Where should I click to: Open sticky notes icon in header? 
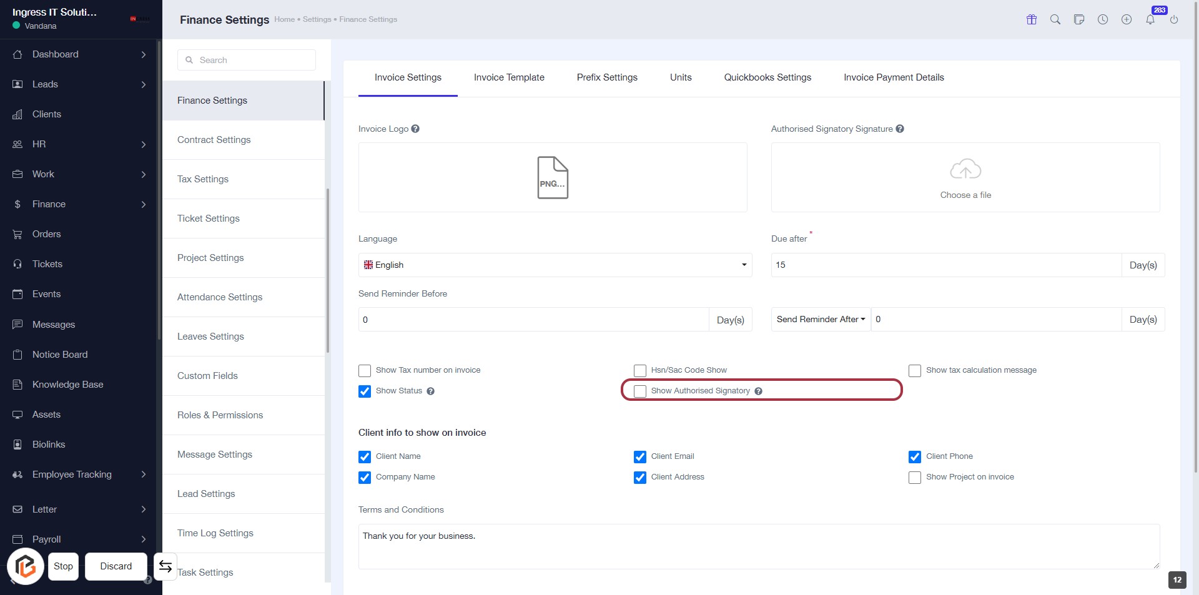tap(1079, 19)
